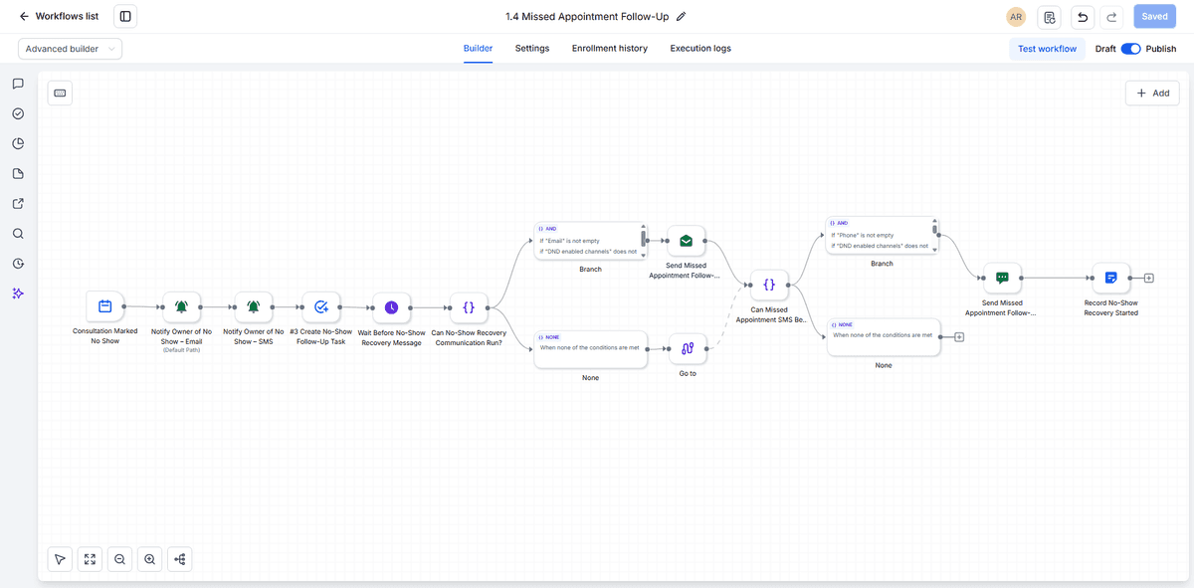Open the checkmark circle icon in sidebar
The image size is (1194, 588).
(18, 113)
